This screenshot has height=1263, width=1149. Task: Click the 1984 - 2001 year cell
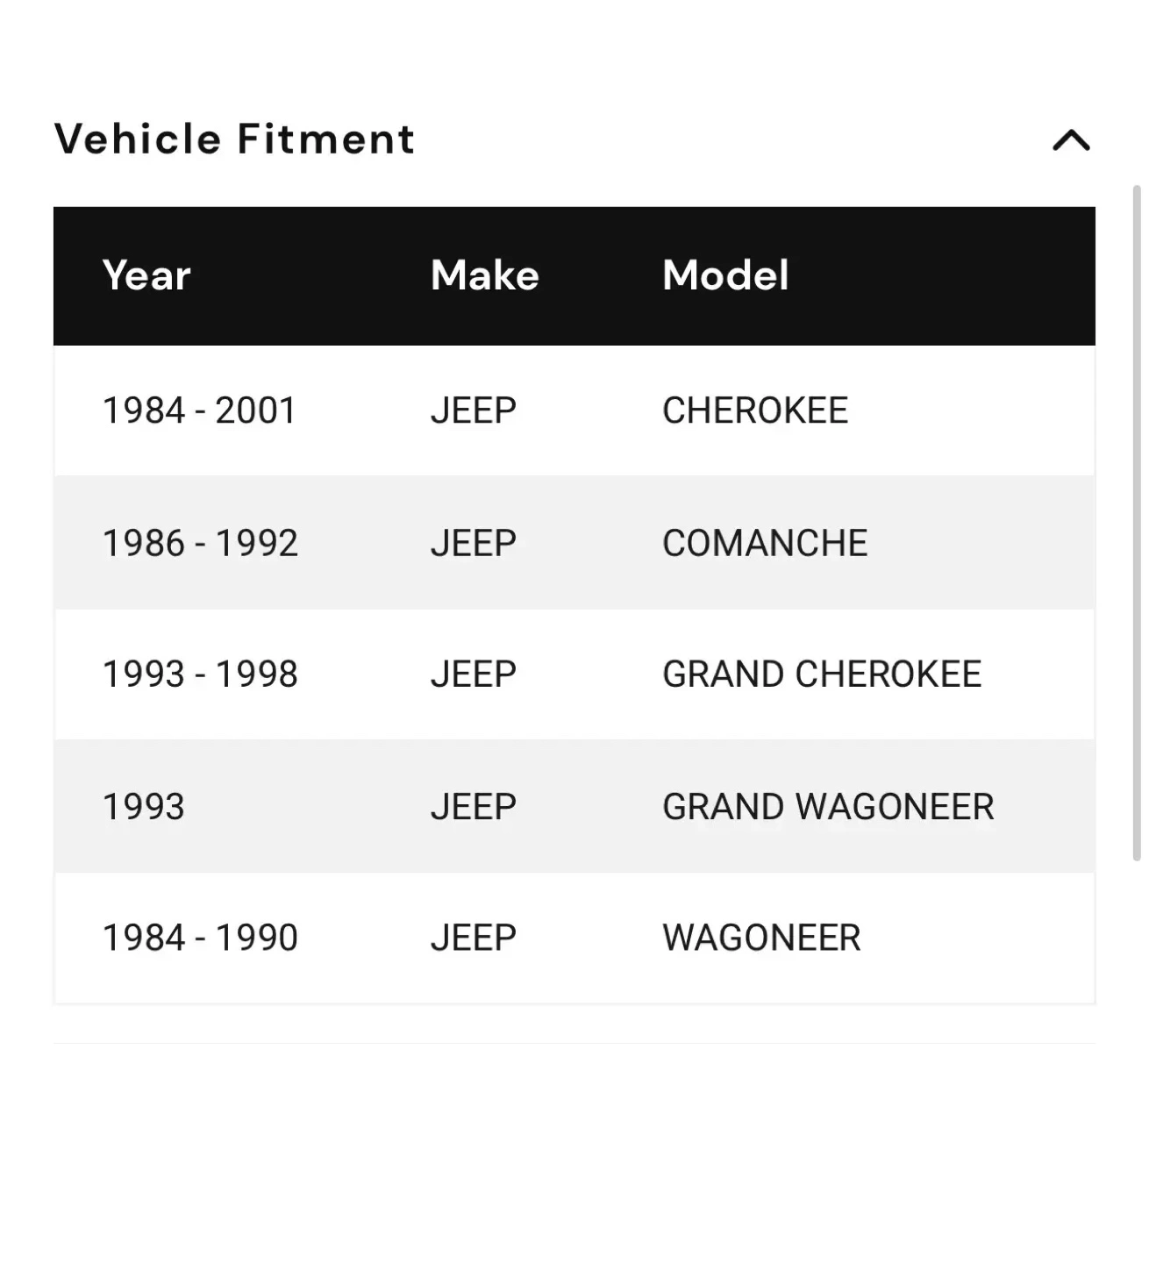[199, 410]
